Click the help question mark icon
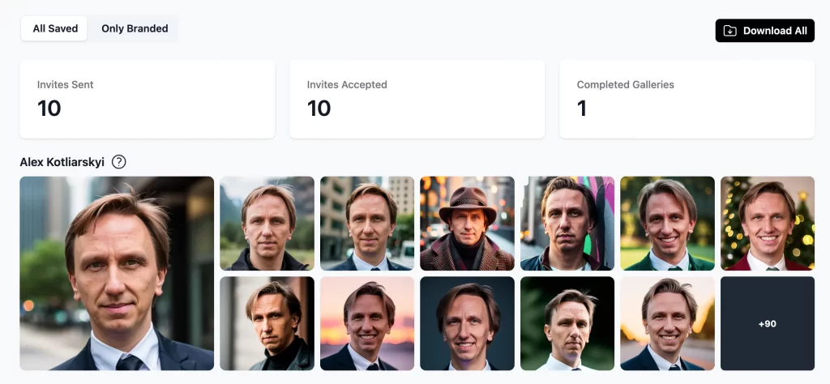830x384 pixels. coord(119,162)
